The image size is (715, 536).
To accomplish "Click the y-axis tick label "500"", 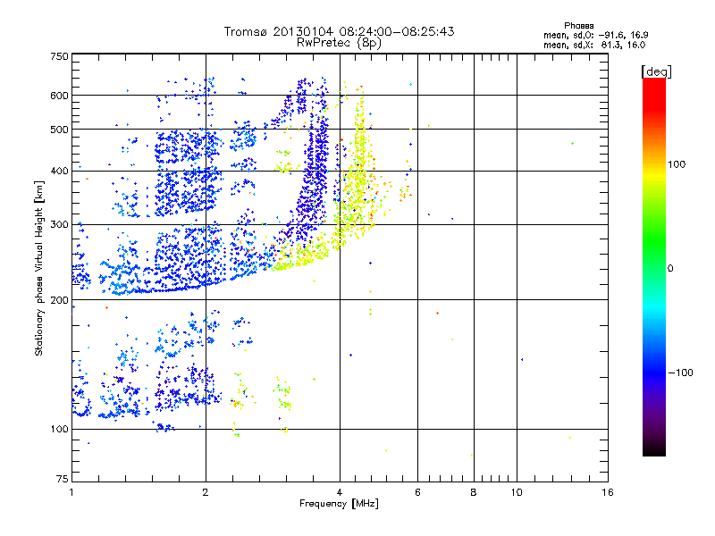I will point(59,130).
